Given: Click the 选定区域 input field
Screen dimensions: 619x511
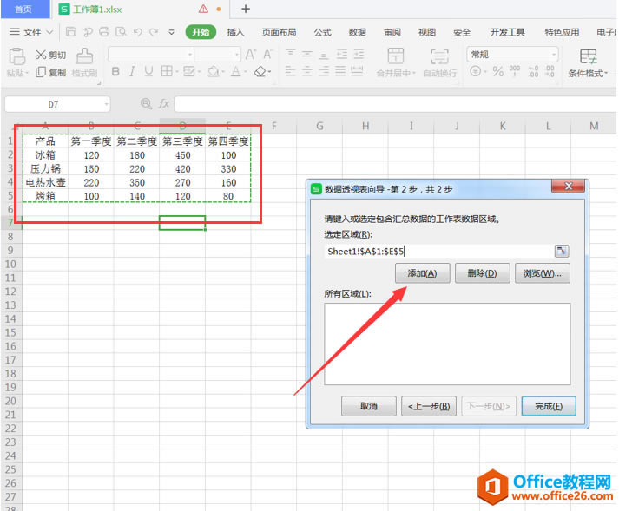Looking at the screenshot, I should [439, 251].
